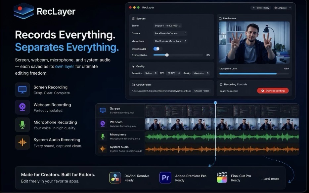Click the RecLayer stacked-layers logo icon
The width and height of the screenshot is (309, 193).
(x=23, y=11)
